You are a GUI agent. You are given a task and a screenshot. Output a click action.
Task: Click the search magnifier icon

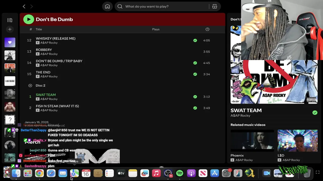click(120, 7)
